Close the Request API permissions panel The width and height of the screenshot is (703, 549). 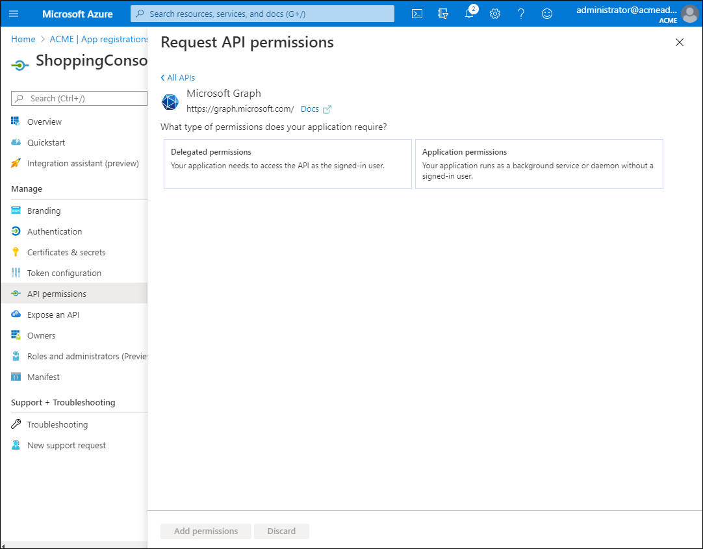pos(680,43)
